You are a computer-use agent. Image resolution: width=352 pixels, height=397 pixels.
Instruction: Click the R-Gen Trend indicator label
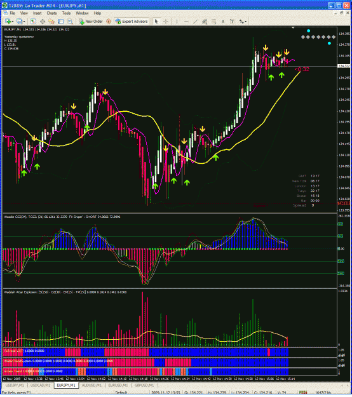tap(33, 371)
